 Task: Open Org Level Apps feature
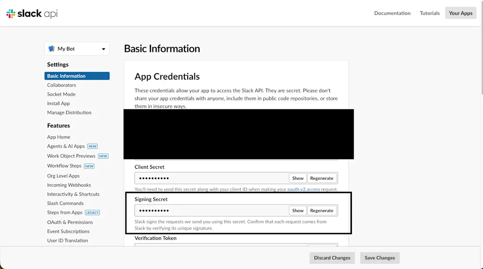tap(63, 176)
